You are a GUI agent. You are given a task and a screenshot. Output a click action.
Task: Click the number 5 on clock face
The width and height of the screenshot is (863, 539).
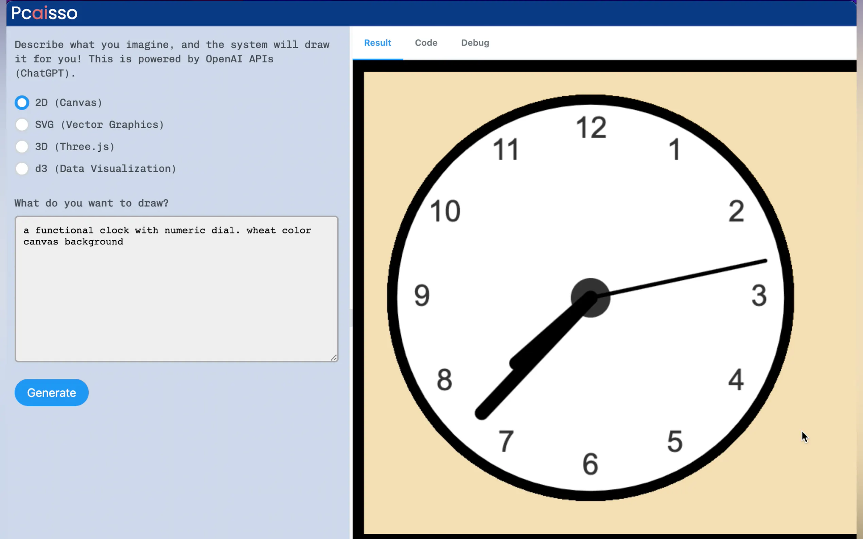674,441
